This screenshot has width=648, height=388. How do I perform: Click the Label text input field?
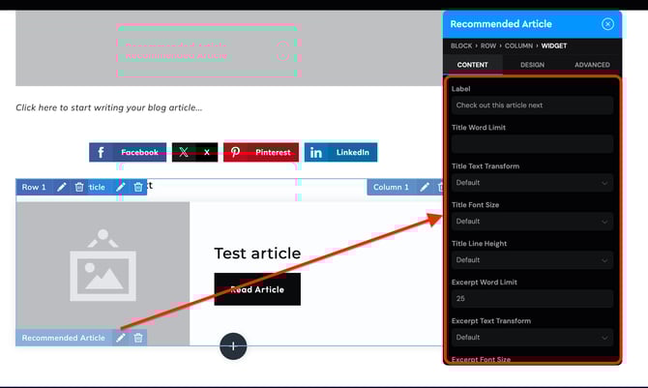click(x=532, y=105)
